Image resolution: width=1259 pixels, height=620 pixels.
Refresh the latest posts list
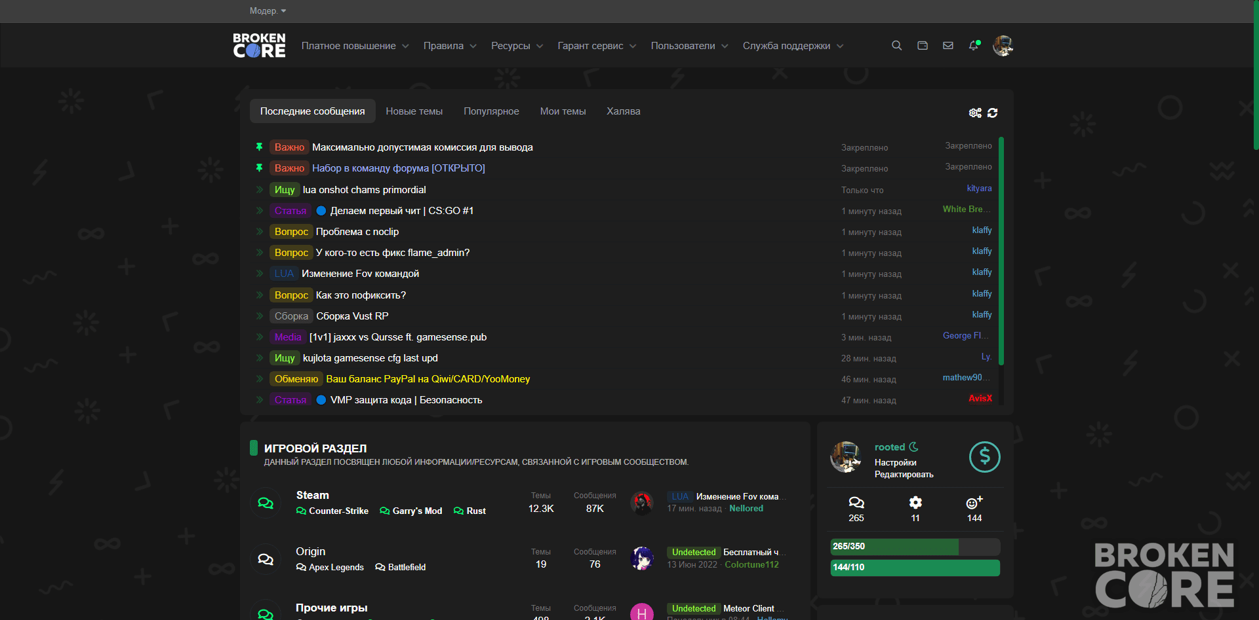tap(993, 113)
